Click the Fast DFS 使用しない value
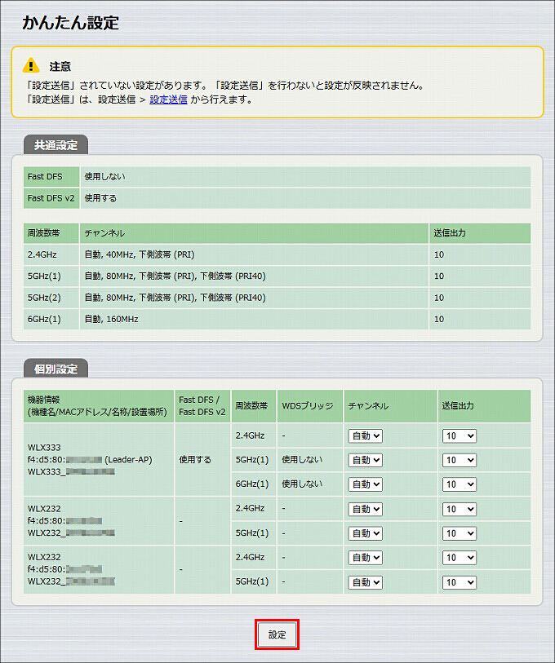 point(105,176)
